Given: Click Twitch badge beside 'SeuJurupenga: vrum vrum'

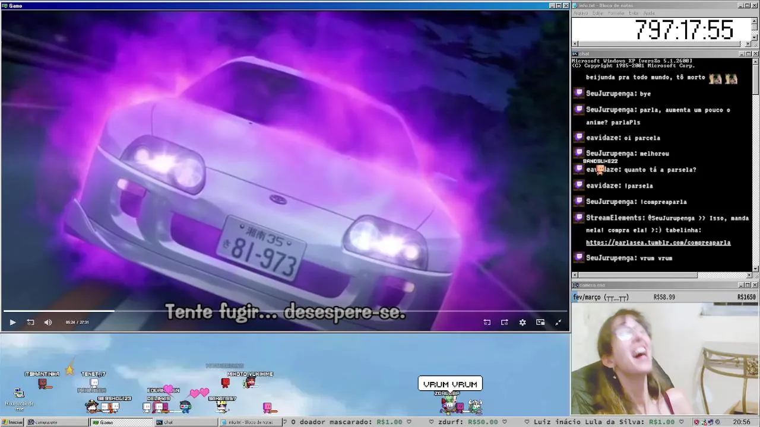Looking at the screenshot, I should (x=579, y=257).
